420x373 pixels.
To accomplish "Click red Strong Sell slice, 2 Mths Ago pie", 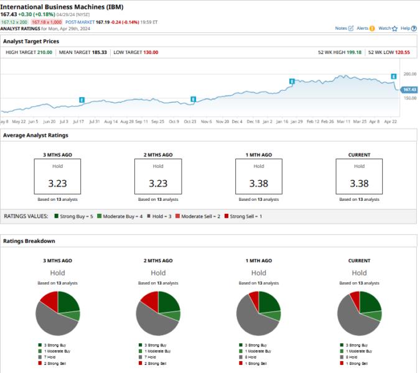I will click(149, 301).
